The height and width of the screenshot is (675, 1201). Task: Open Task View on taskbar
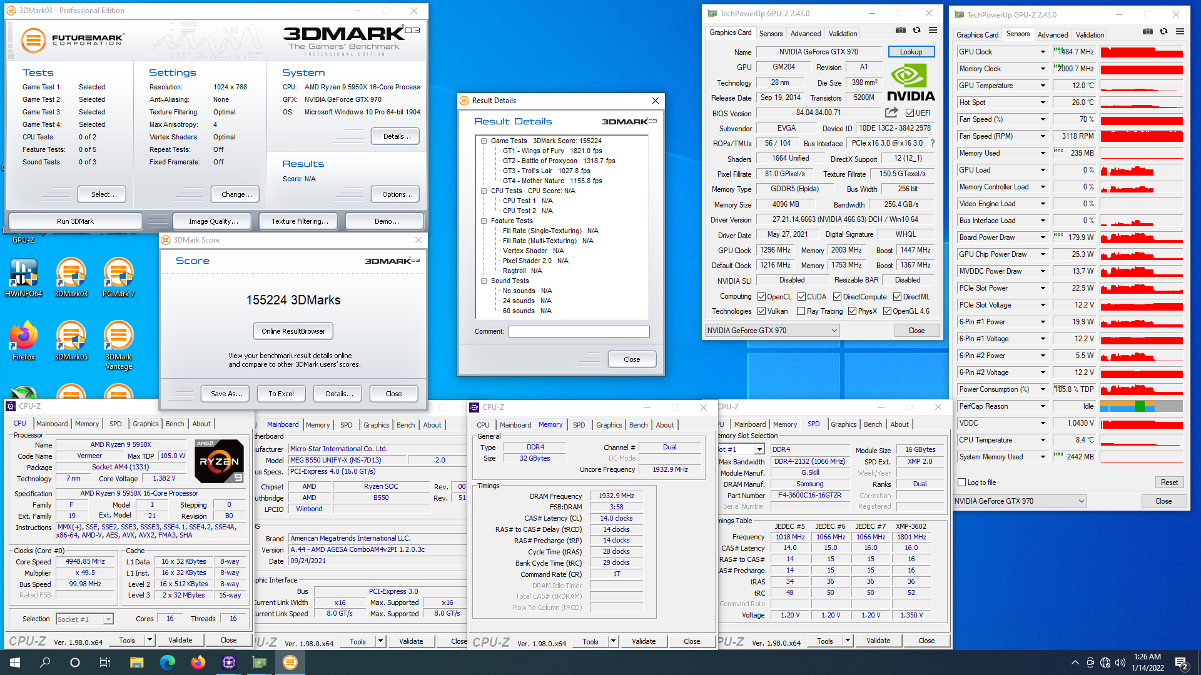105,662
